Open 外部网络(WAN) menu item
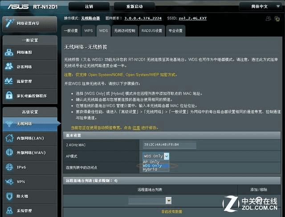 click(x=30, y=153)
